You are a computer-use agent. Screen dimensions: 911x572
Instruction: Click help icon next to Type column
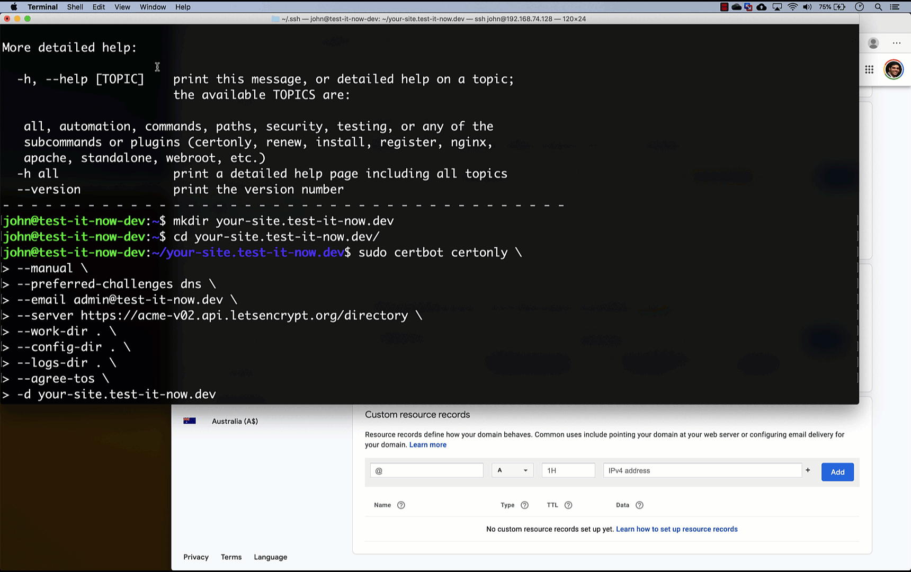(x=524, y=505)
